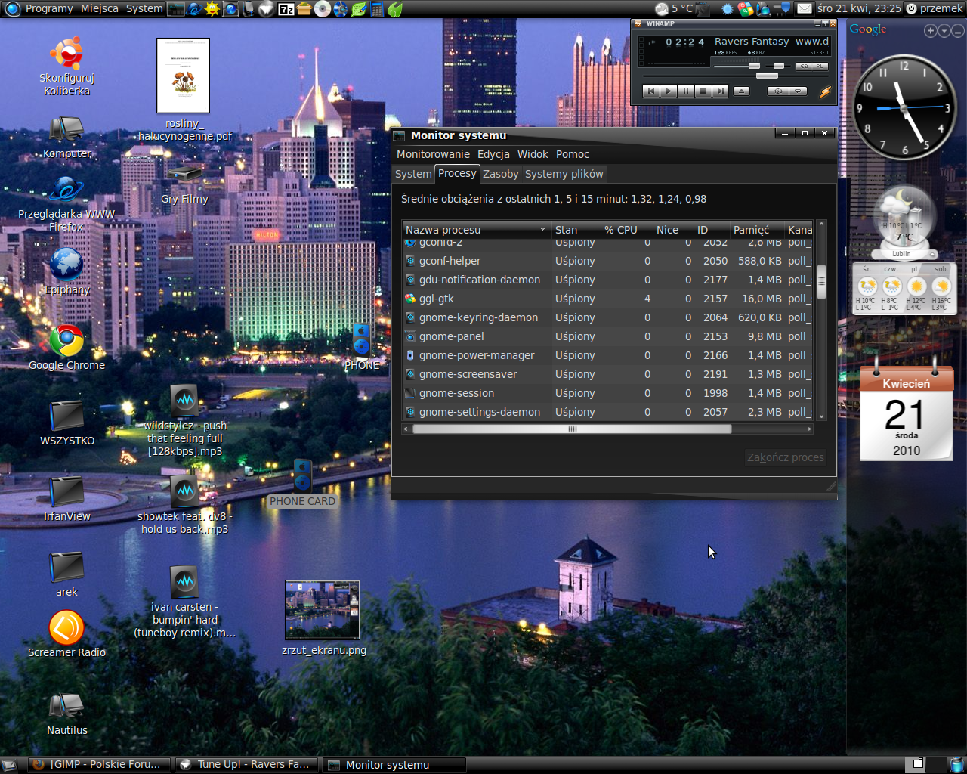The height and width of the screenshot is (774, 967).
Task: Open the mail envelope indicator in panel
Action: (x=804, y=8)
